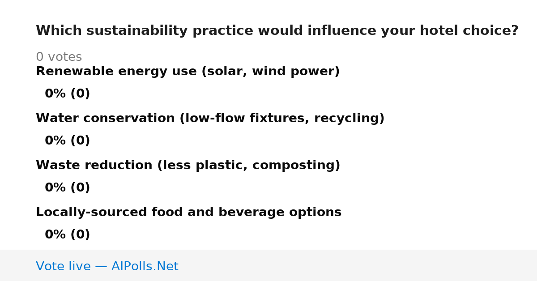The width and height of the screenshot is (537, 281).
Task: Click the green bar under Waste reduction
Action: [x=36, y=188]
